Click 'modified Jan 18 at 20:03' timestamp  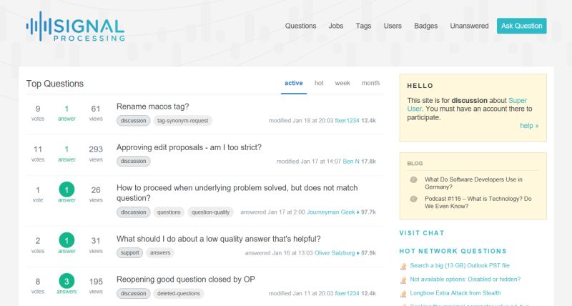(x=301, y=121)
